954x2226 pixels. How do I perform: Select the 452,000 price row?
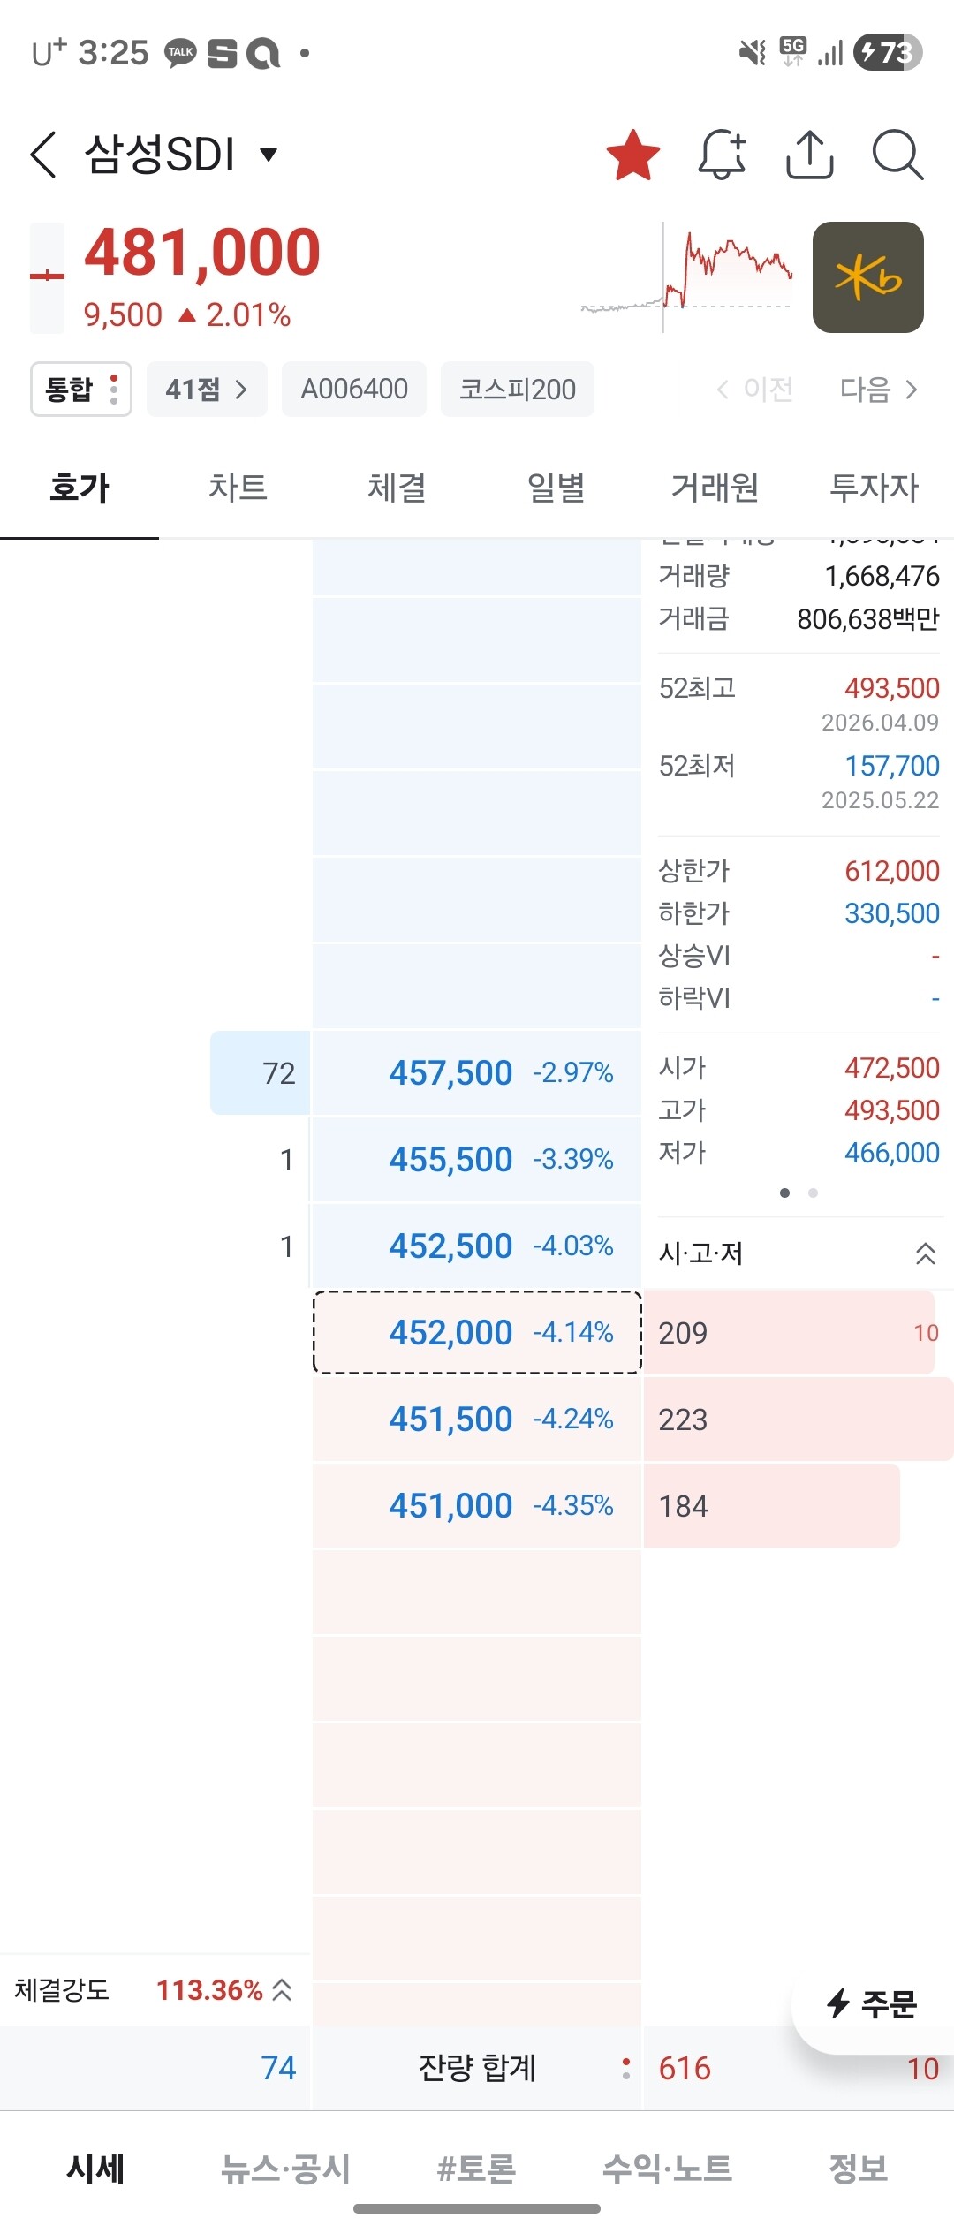click(477, 1332)
